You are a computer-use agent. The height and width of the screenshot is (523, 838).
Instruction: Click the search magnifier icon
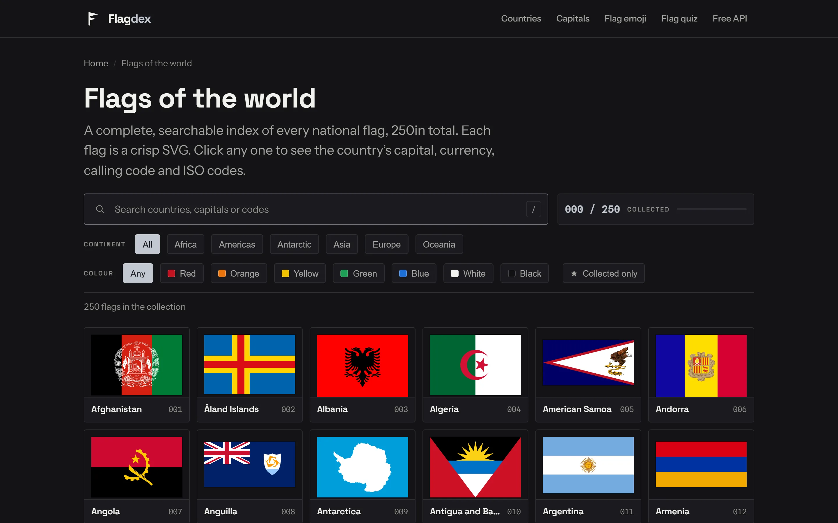pyautogui.click(x=100, y=209)
